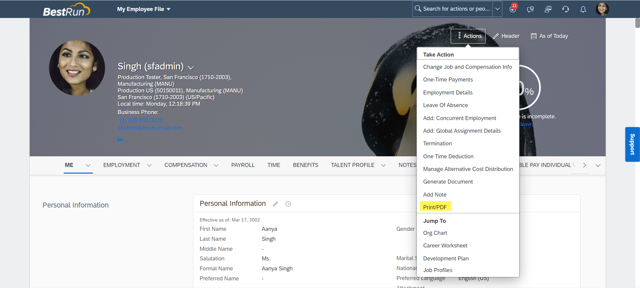640x288 pixels.
Task: Focus the Search for actions or people field
Action: pyautogui.click(x=456, y=9)
